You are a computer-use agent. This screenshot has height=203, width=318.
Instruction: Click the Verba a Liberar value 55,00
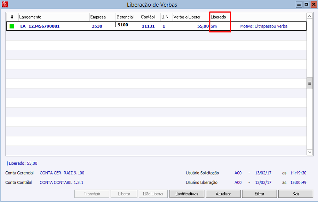point(203,26)
